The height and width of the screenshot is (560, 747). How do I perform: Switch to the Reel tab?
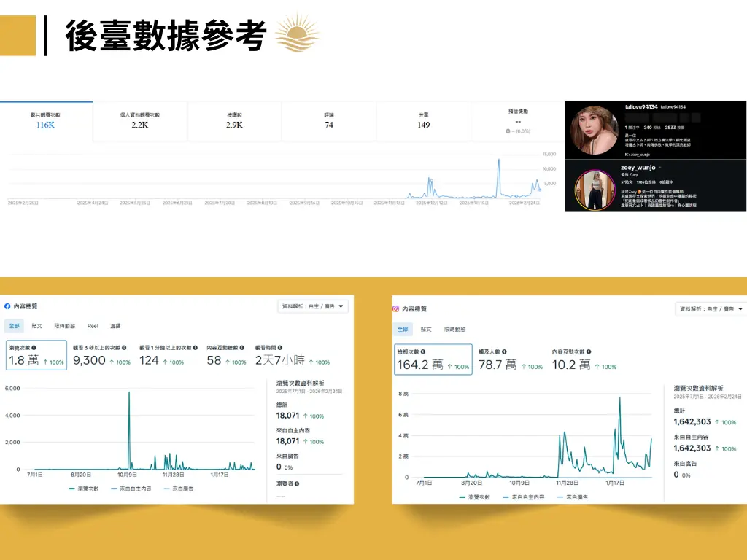click(93, 326)
